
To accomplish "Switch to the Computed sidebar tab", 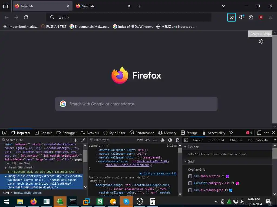I will pyautogui.click(x=216, y=140).
